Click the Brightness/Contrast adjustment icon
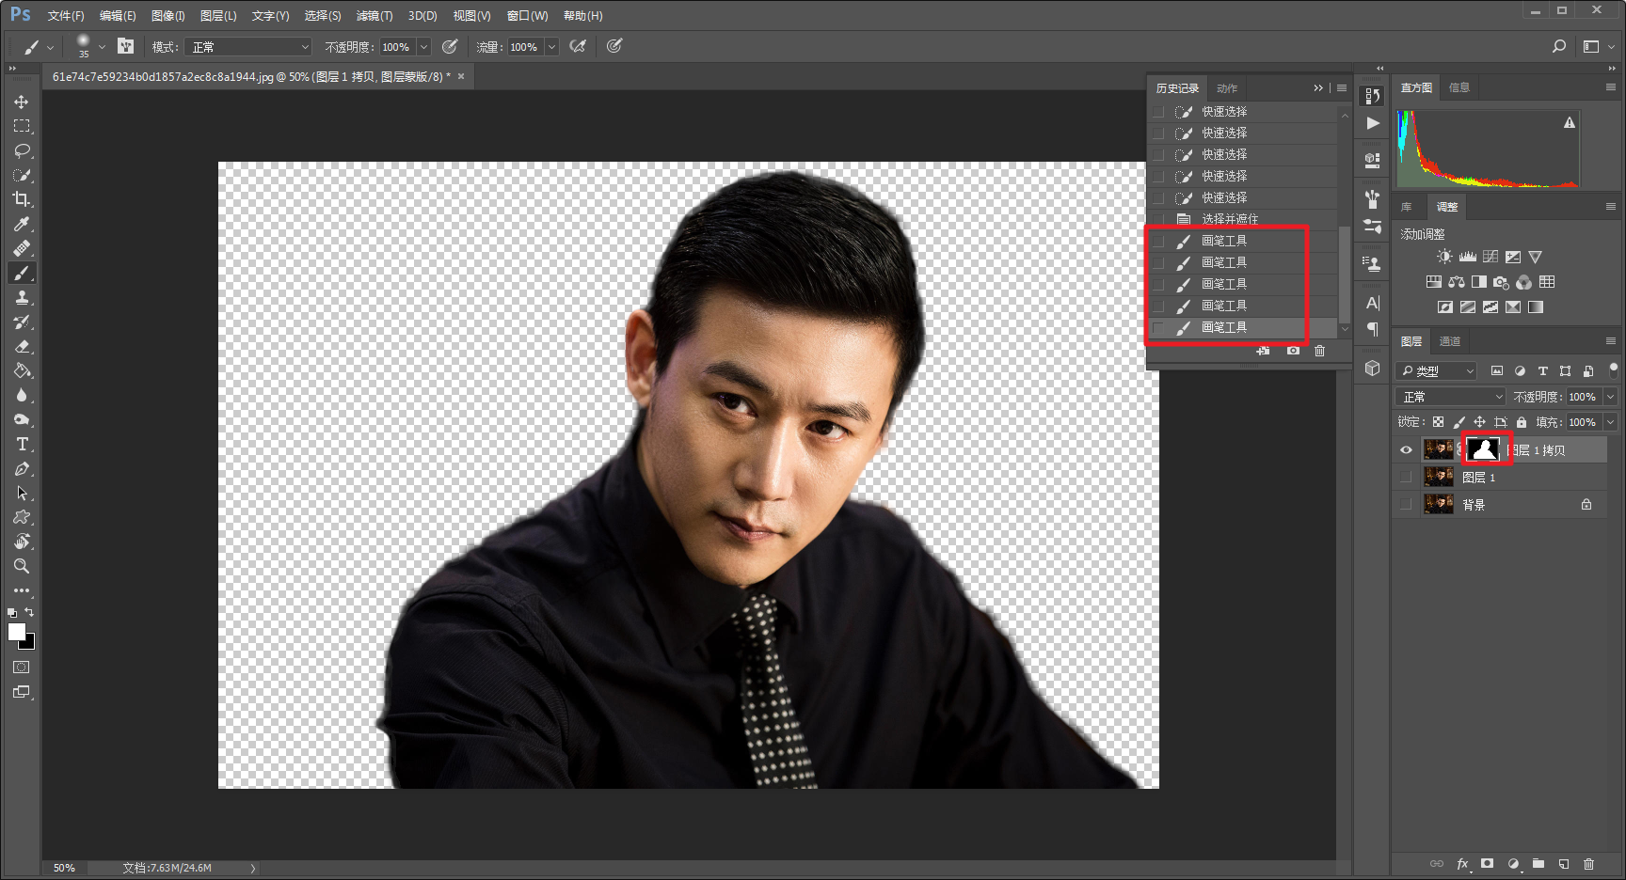Viewport: 1626px width, 880px height. 1444,257
